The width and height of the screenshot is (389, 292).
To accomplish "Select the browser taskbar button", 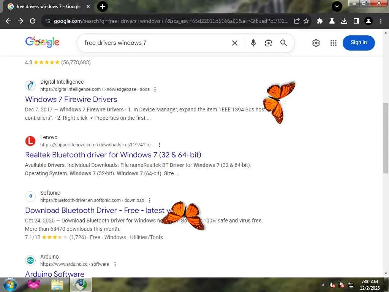I will pos(81,284).
